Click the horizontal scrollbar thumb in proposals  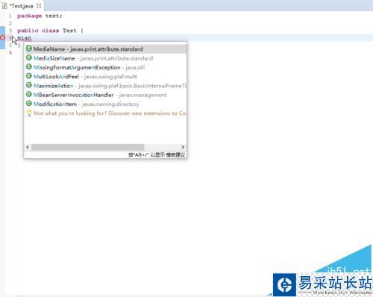(x=87, y=147)
